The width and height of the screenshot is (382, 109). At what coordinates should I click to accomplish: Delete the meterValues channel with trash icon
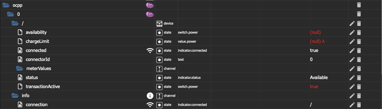tap(359, 68)
